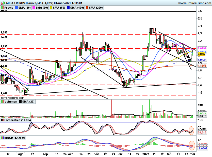212x157 pixels.
Task: Click the -0,0302 MACD value label
Action: [x=203, y=148]
